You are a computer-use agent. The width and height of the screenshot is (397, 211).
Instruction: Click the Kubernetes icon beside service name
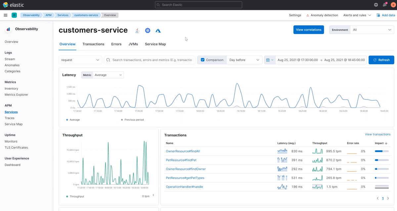click(x=148, y=30)
